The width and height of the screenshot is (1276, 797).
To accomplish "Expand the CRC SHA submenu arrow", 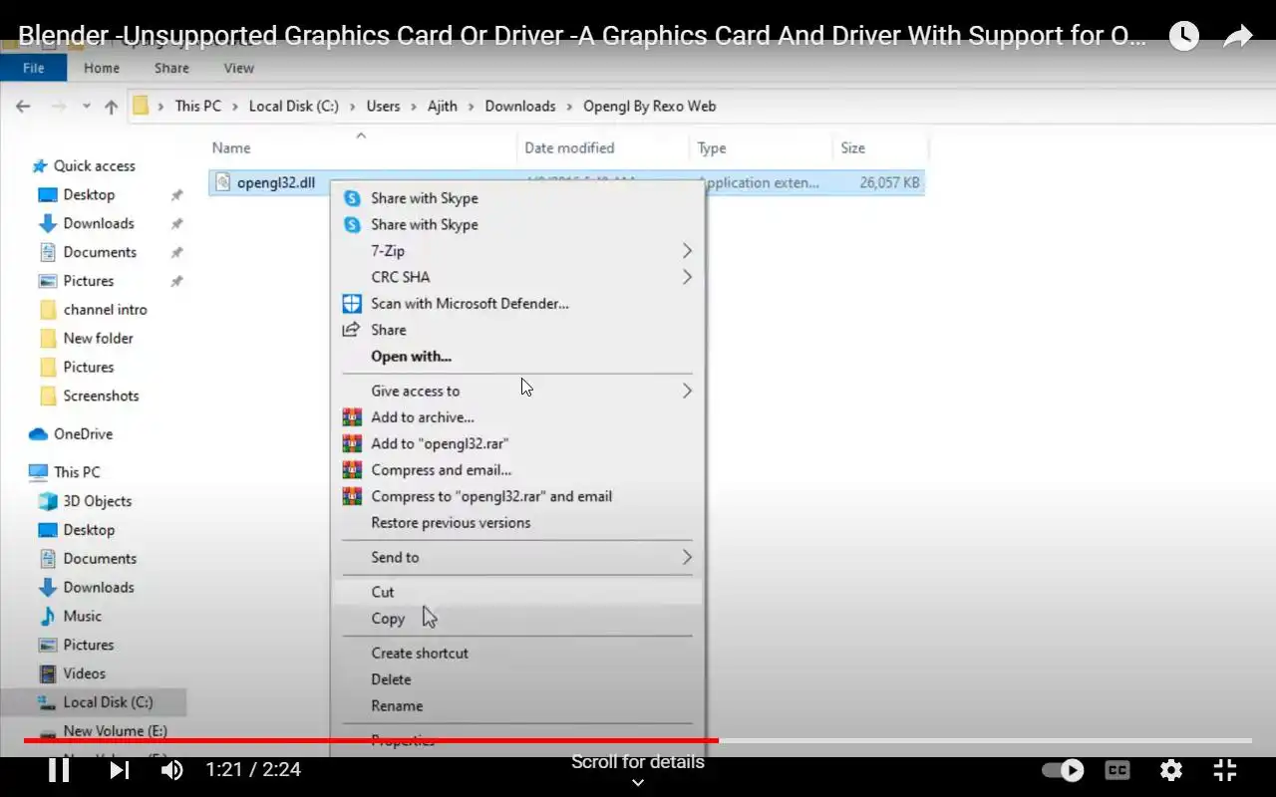I will tap(687, 277).
